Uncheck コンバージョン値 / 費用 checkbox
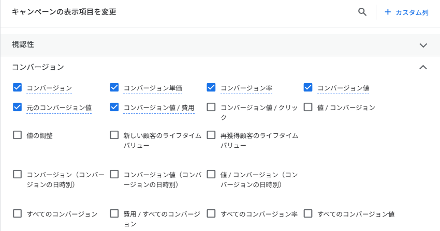 coord(114,107)
